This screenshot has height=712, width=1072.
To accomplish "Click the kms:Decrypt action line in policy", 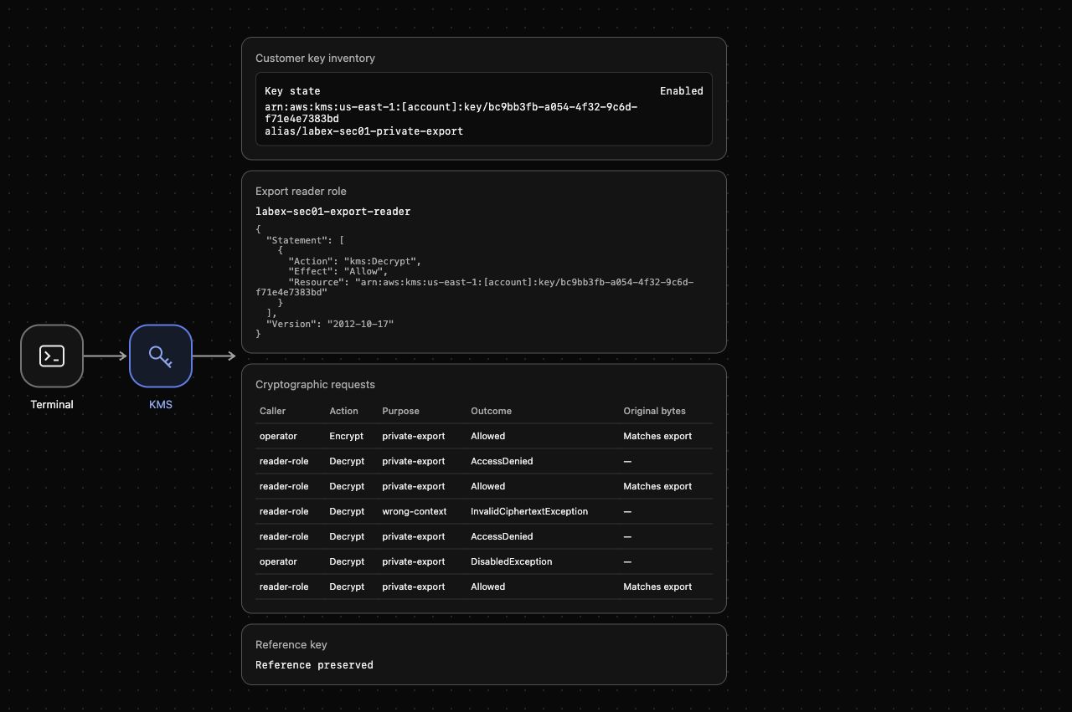I will tap(354, 261).
